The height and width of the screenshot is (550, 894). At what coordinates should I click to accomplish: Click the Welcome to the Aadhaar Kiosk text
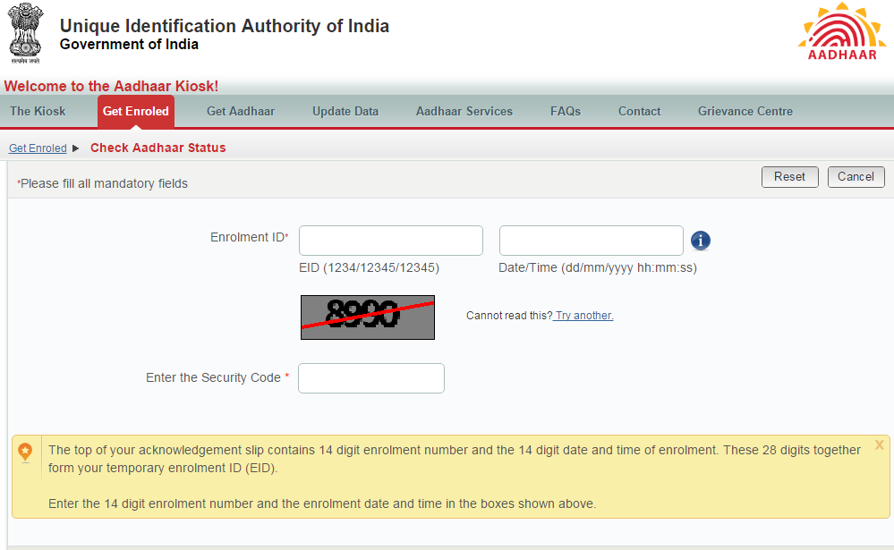click(111, 86)
